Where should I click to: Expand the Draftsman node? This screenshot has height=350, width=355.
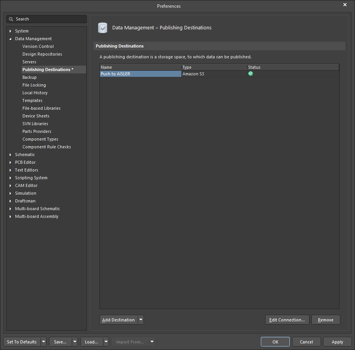tap(10, 201)
